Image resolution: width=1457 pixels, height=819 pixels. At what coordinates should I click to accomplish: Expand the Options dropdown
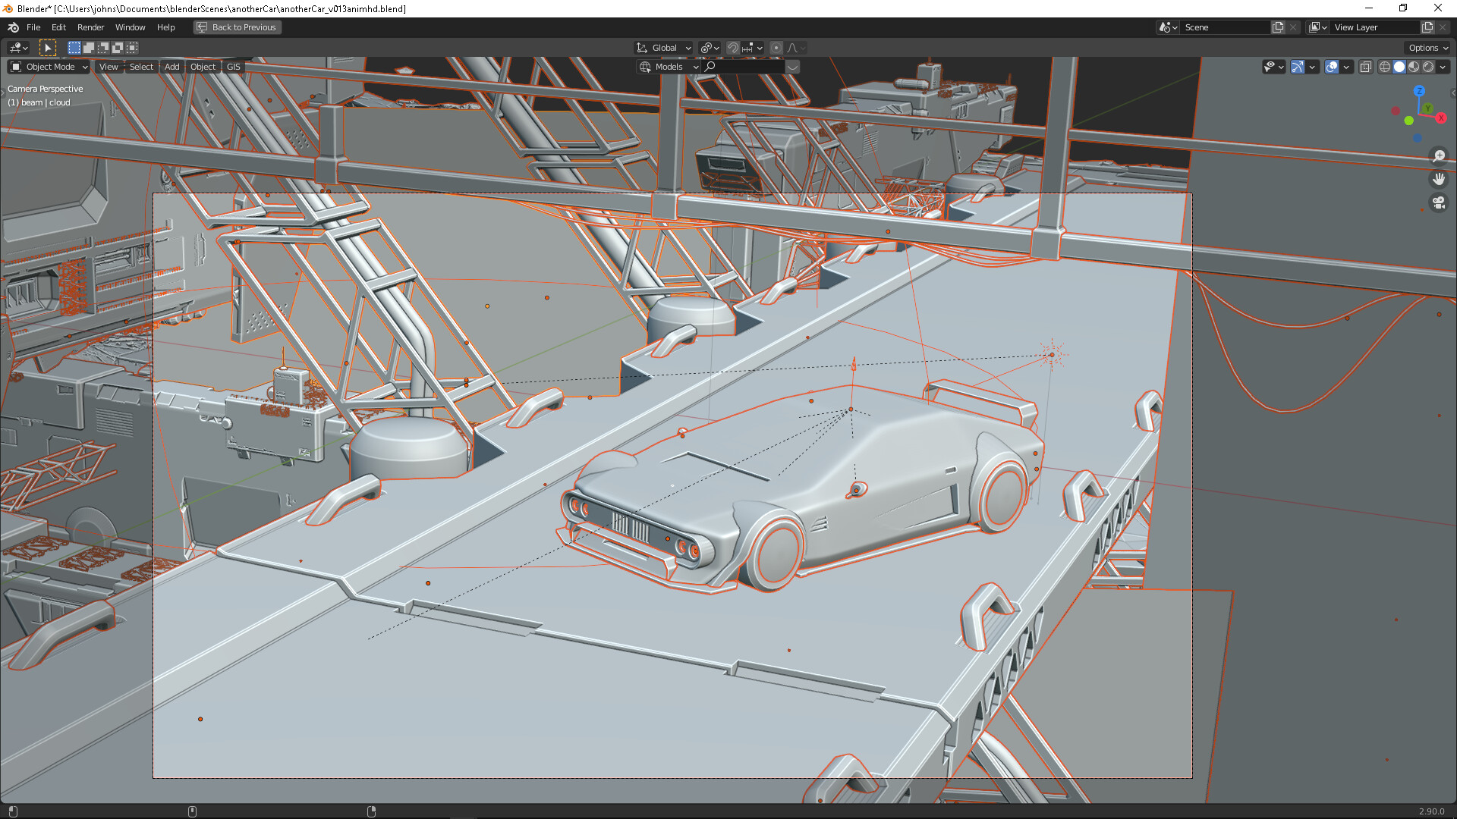tap(1427, 48)
